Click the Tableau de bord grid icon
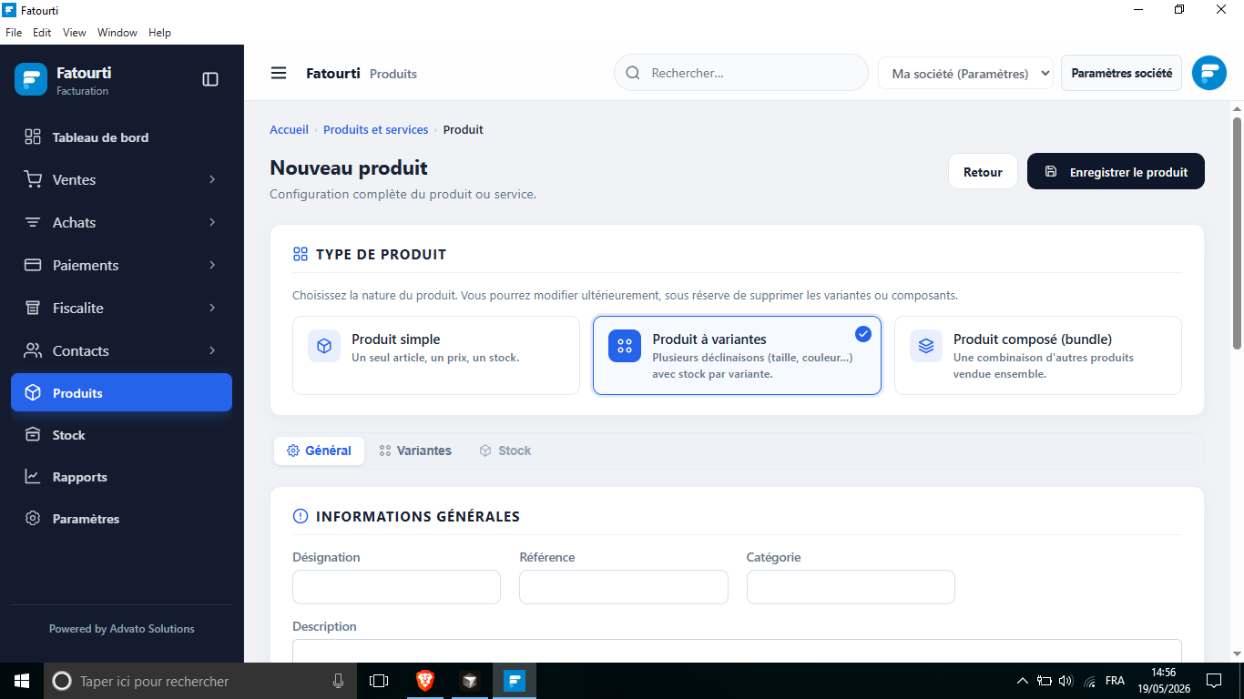 33,137
